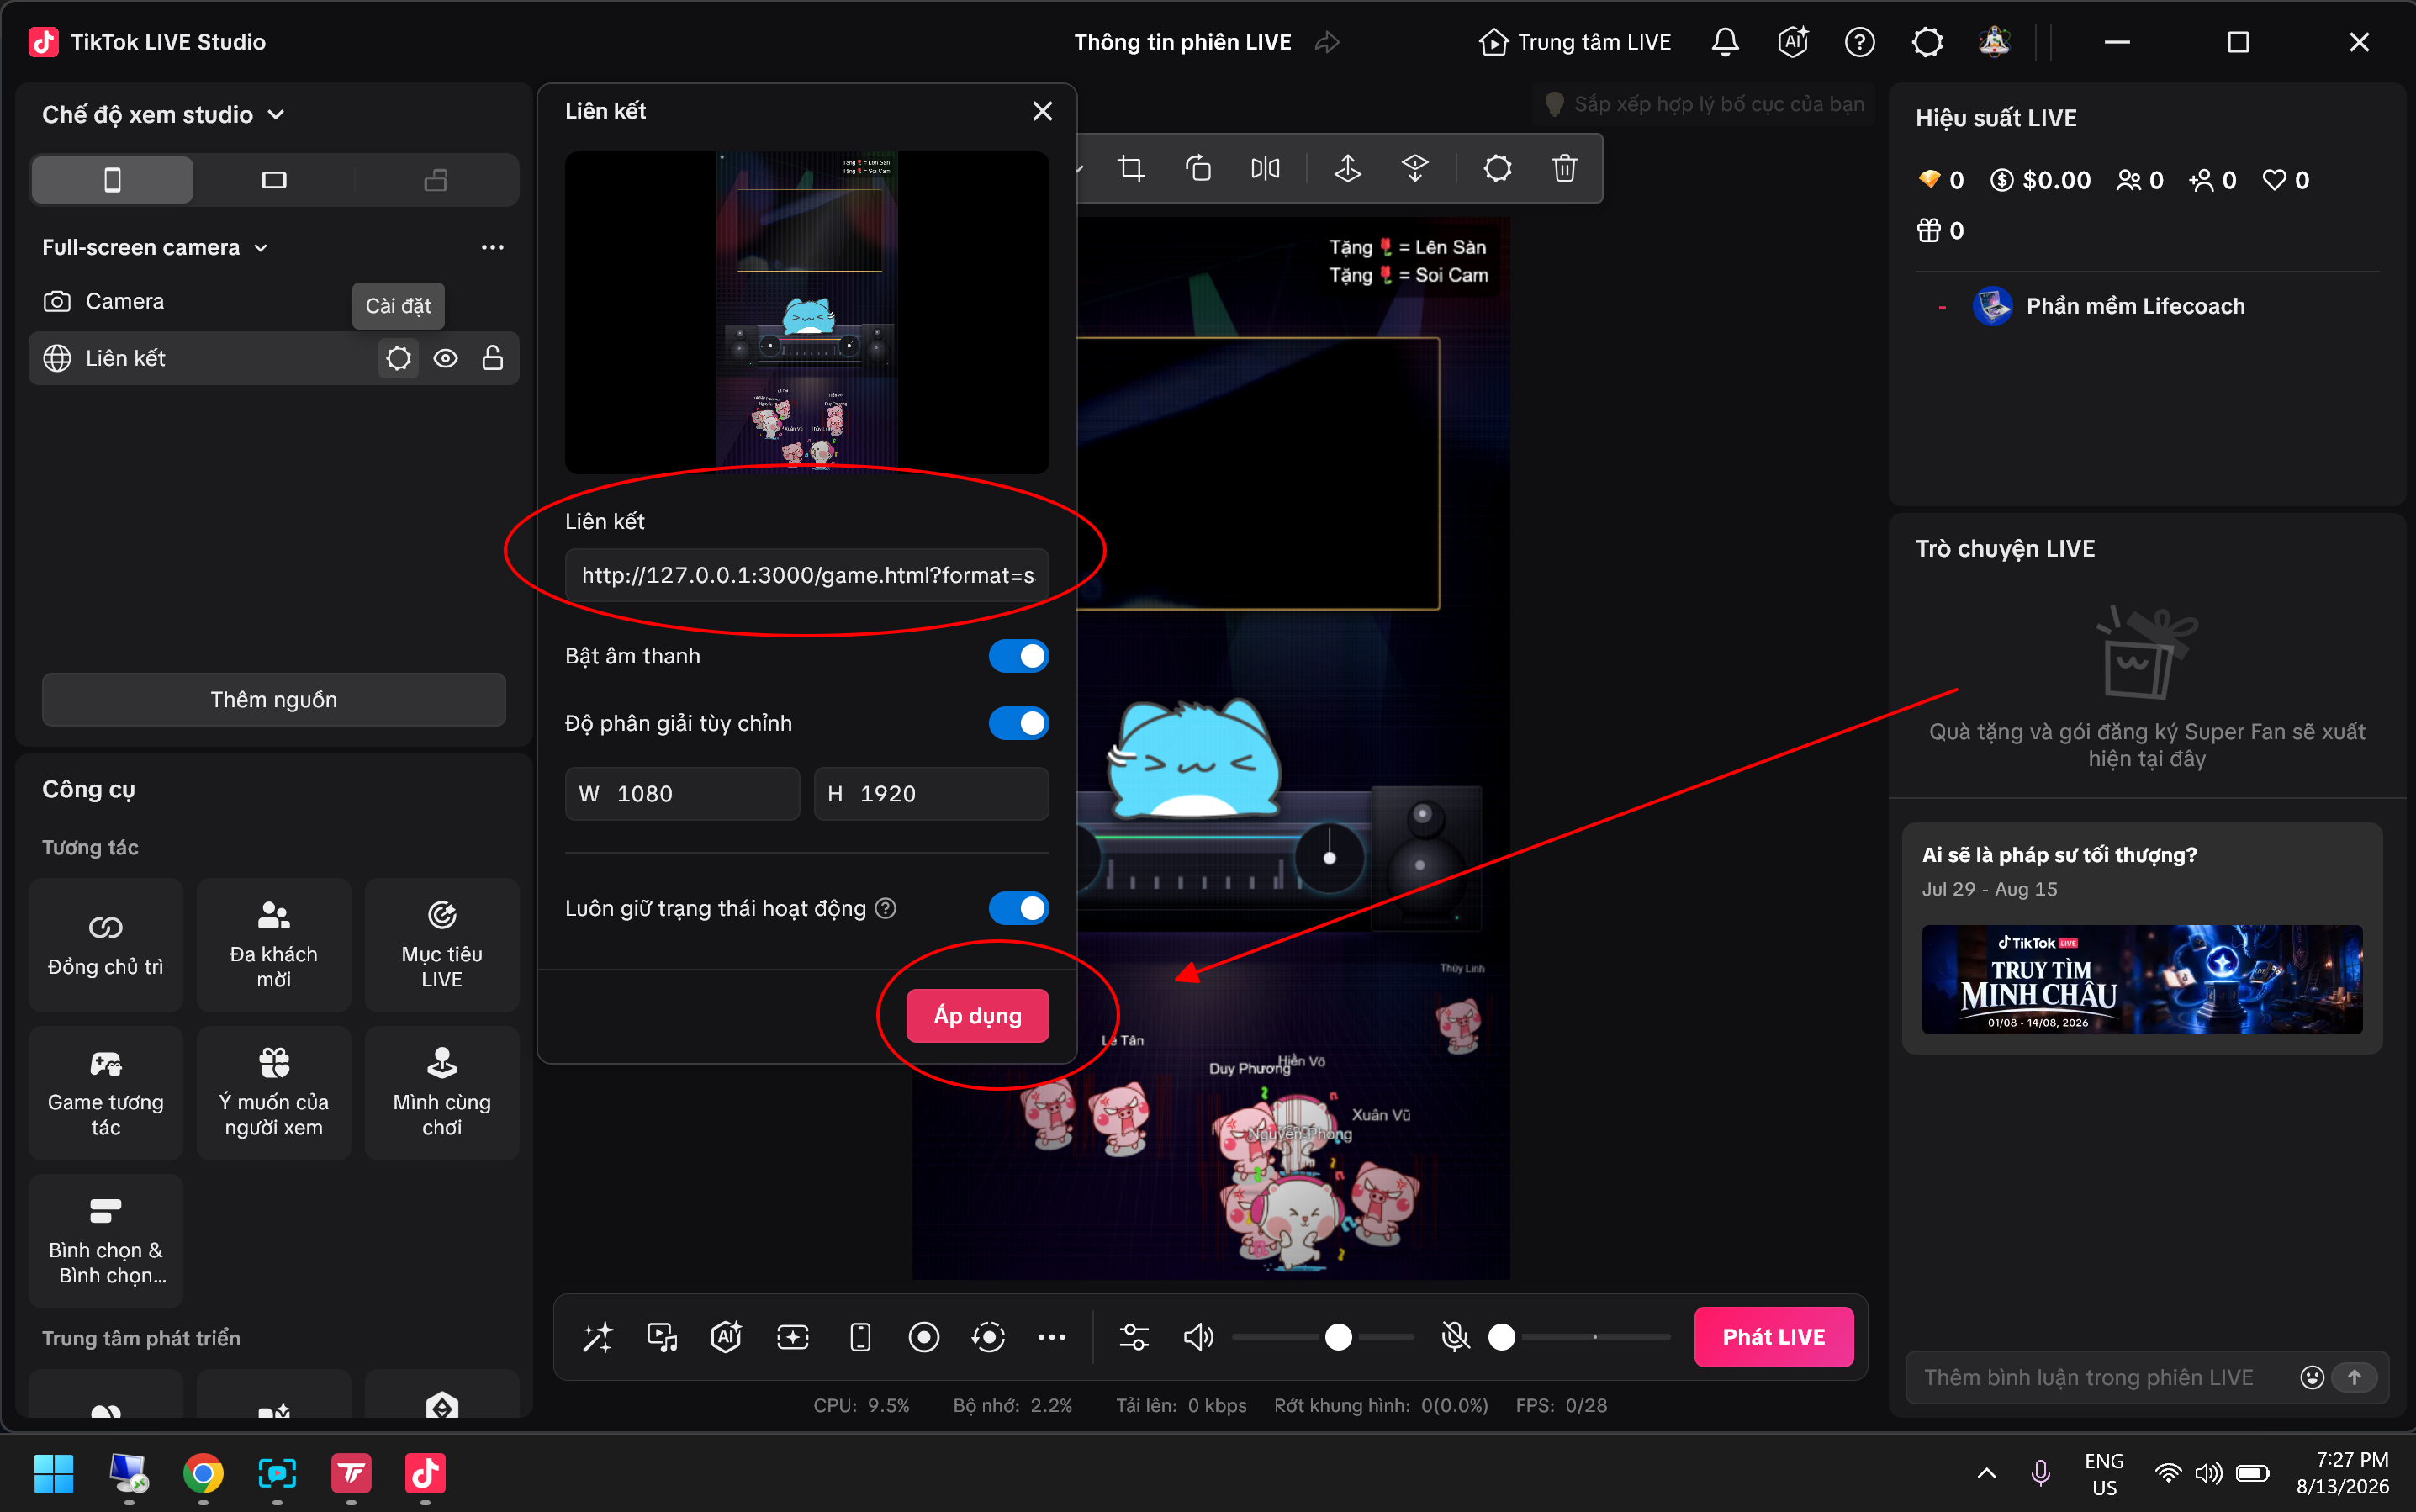Screen dimensions: 2416x1512
Task: Open settings for the Liên kết source
Action: (x=398, y=358)
